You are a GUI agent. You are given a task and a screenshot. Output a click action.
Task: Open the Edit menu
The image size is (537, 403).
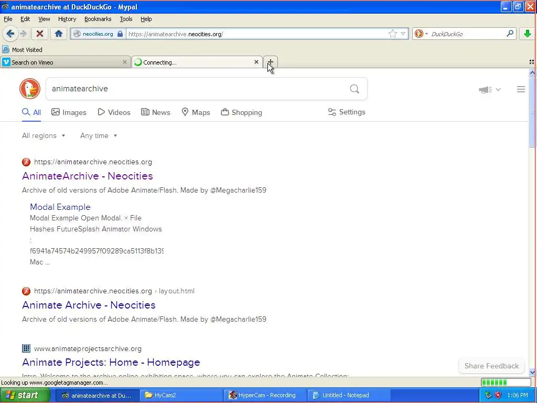[25, 19]
